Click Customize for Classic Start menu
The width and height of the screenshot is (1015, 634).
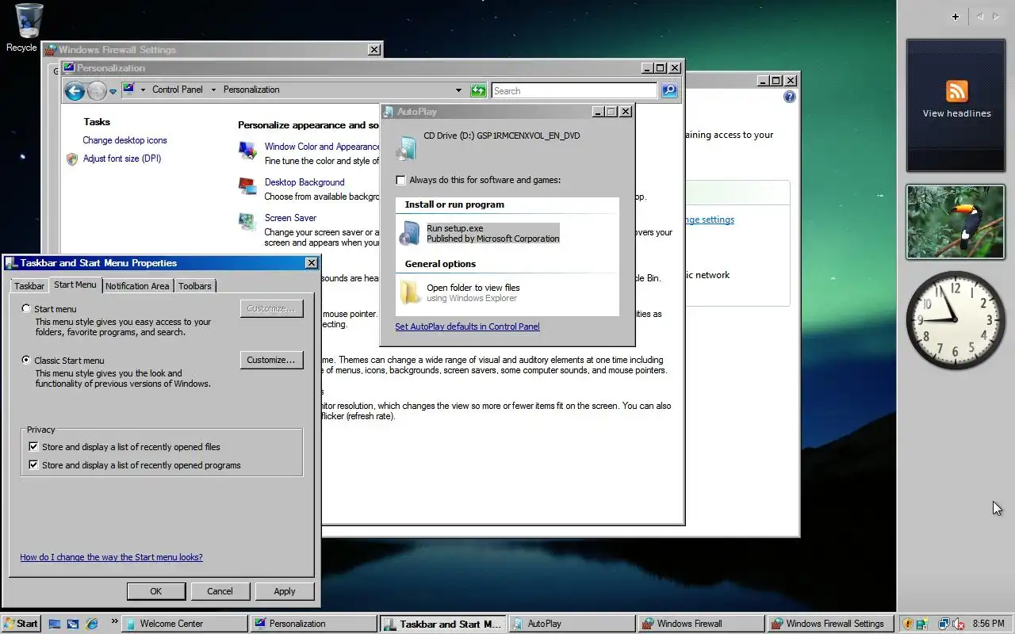(271, 360)
